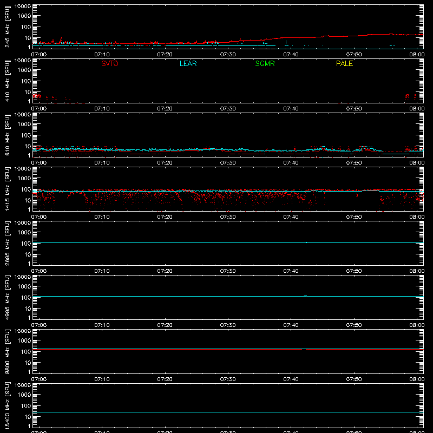Click the small cyan bump on 2695 MHz trace
This screenshot has height=433, width=433.
coord(306,242)
